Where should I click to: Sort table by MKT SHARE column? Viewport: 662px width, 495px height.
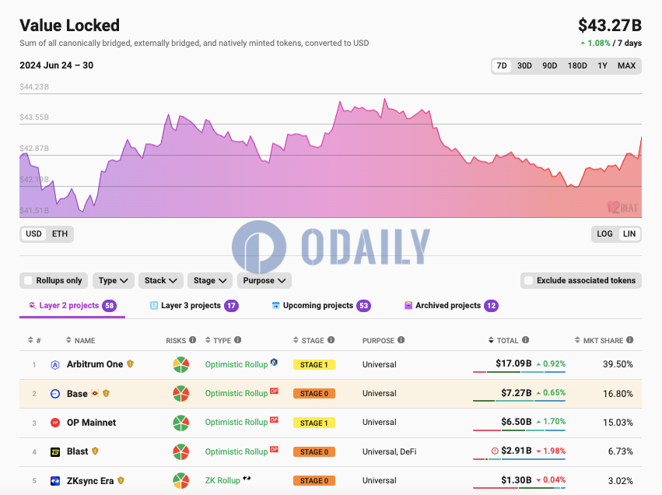click(x=599, y=340)
